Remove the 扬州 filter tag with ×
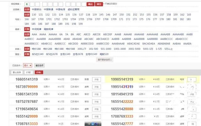Viewport: 201px width, 126px height. (30, 66)
